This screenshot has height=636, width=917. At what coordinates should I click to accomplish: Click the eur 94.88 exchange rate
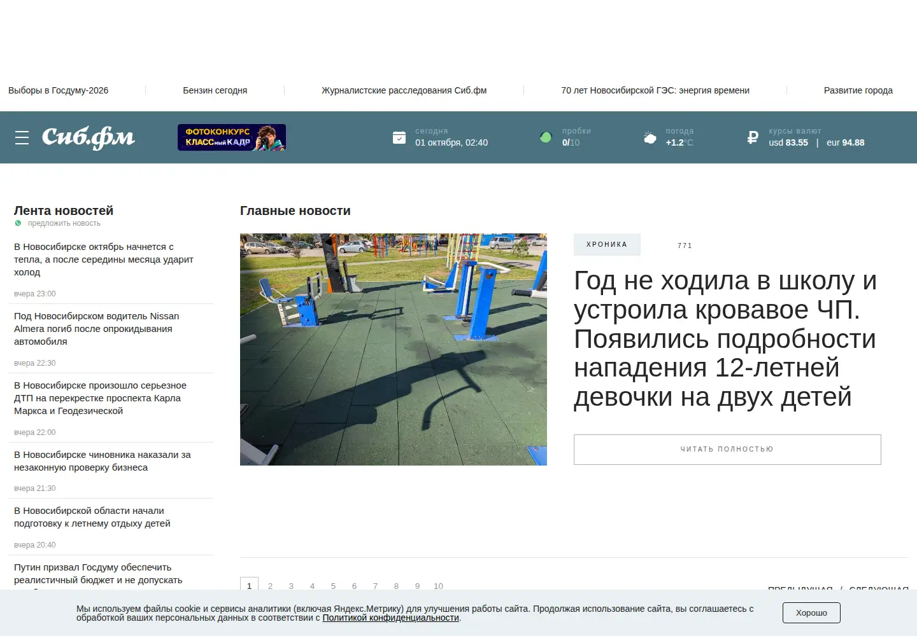(846, 142)
